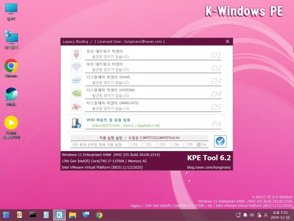Toggle the D1 auto-run checkbox
This screenshot has height=221, width=294.
130,144
